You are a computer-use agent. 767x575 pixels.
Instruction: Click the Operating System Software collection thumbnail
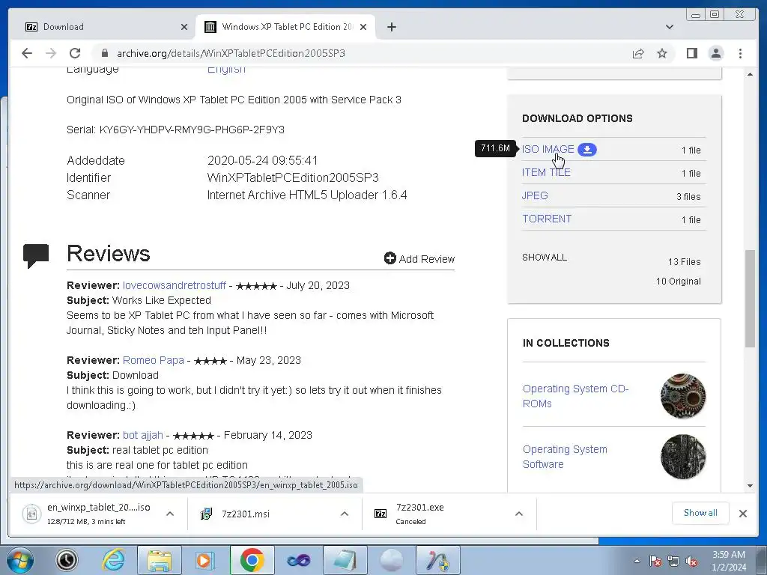683,457
